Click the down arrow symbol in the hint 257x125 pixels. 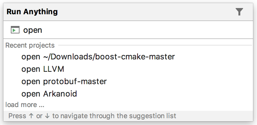[x=48, y=116]
